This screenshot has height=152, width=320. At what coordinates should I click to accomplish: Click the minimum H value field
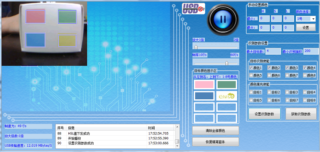point(264,19)
